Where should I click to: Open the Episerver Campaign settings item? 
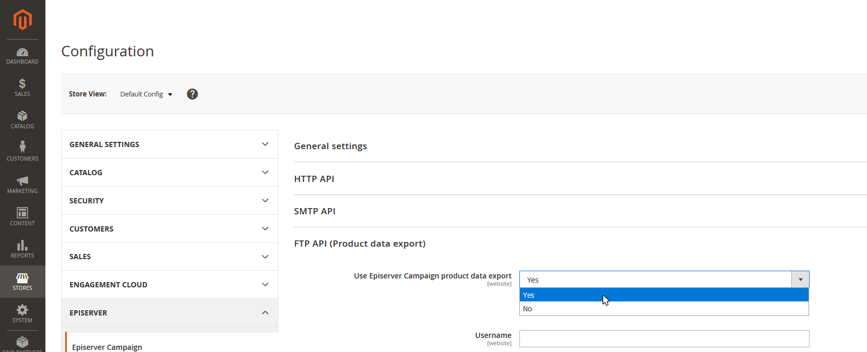pos(107,347)
